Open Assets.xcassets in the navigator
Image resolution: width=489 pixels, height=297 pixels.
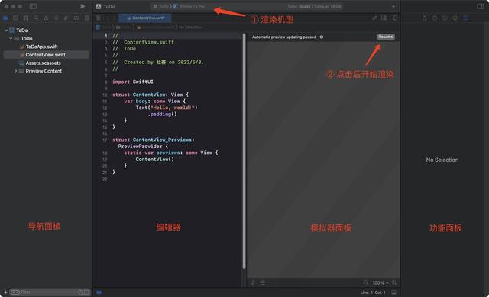pyautogui.click(x=43, y=63)
